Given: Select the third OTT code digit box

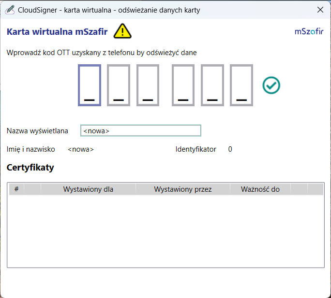Looking at the screenshot, I should pos(148,85).
